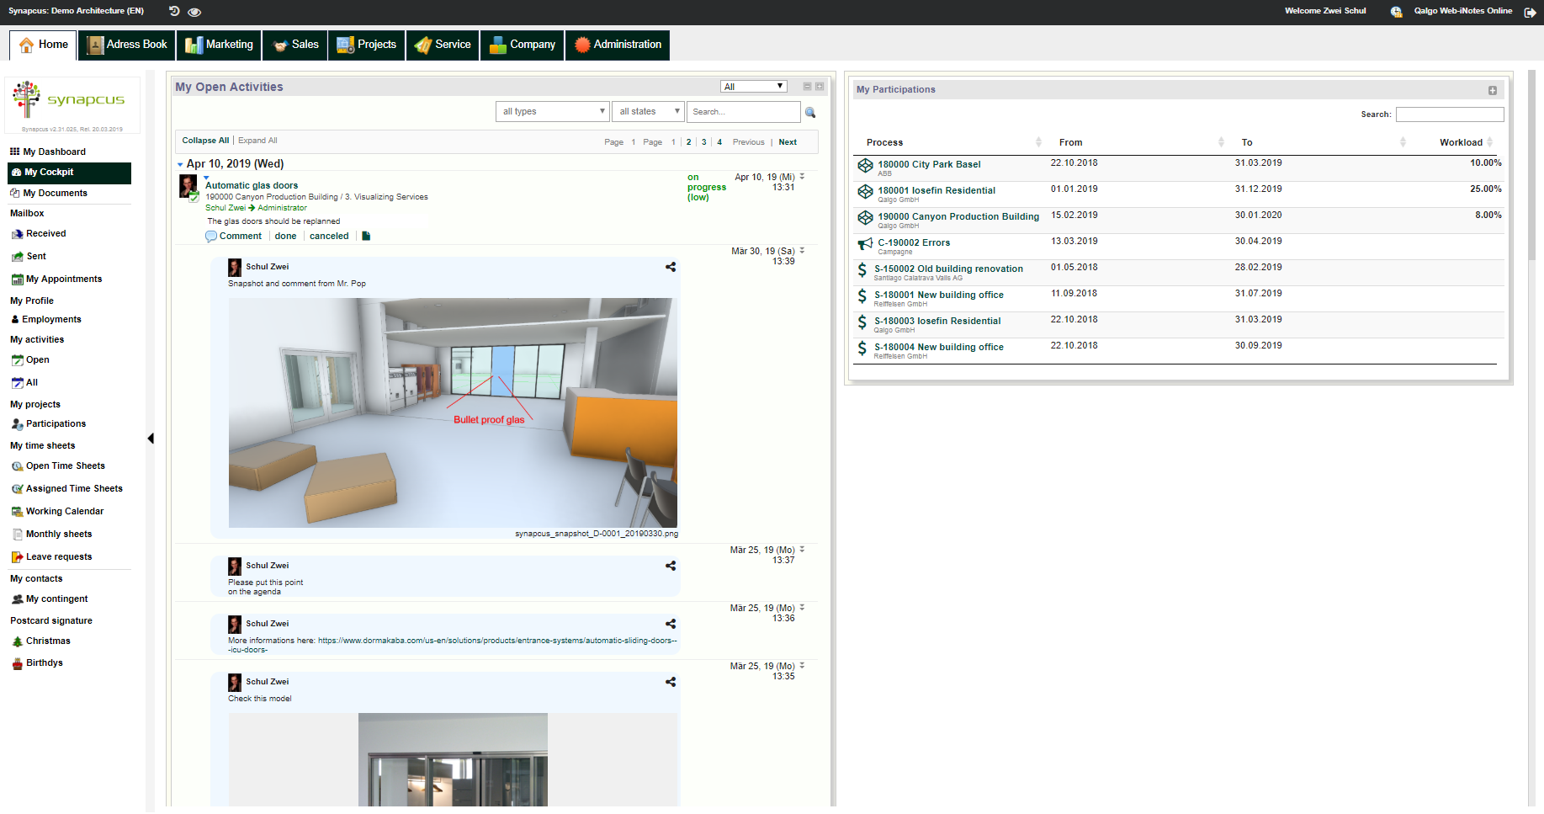
Task: Click the Leave requests icon in sidebar
Action: pyautogui.click(x=17, y=557)
